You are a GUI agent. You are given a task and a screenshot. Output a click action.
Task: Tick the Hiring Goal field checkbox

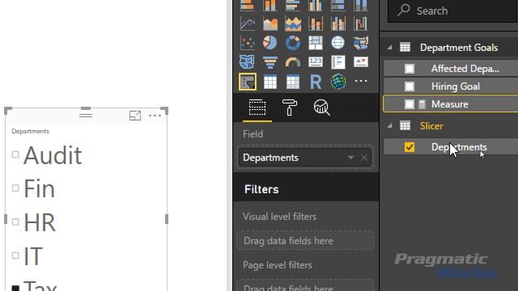[410, 86]
